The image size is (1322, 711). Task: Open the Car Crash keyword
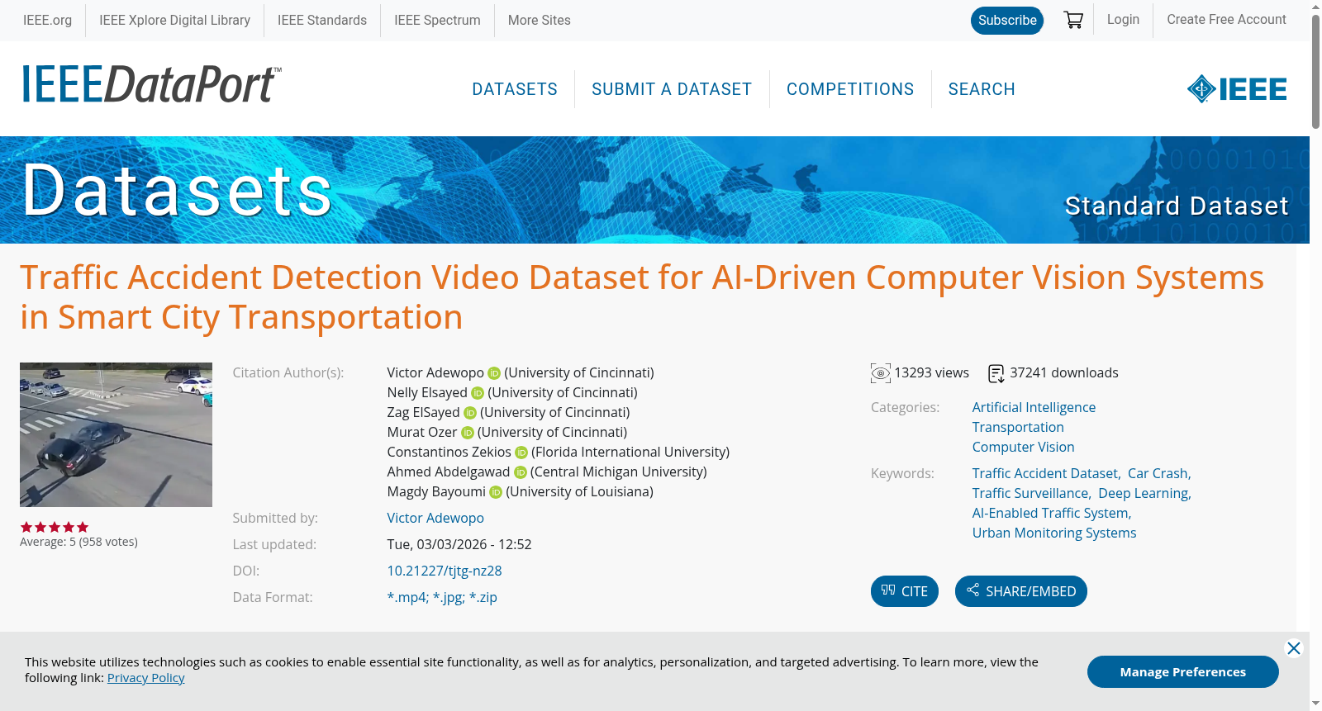tap(1158, 474)
